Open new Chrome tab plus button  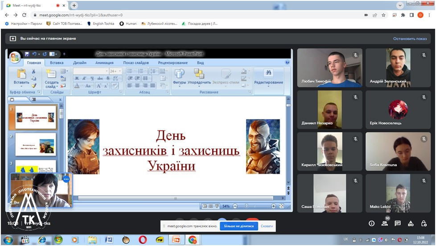click(x=74, y=5)
